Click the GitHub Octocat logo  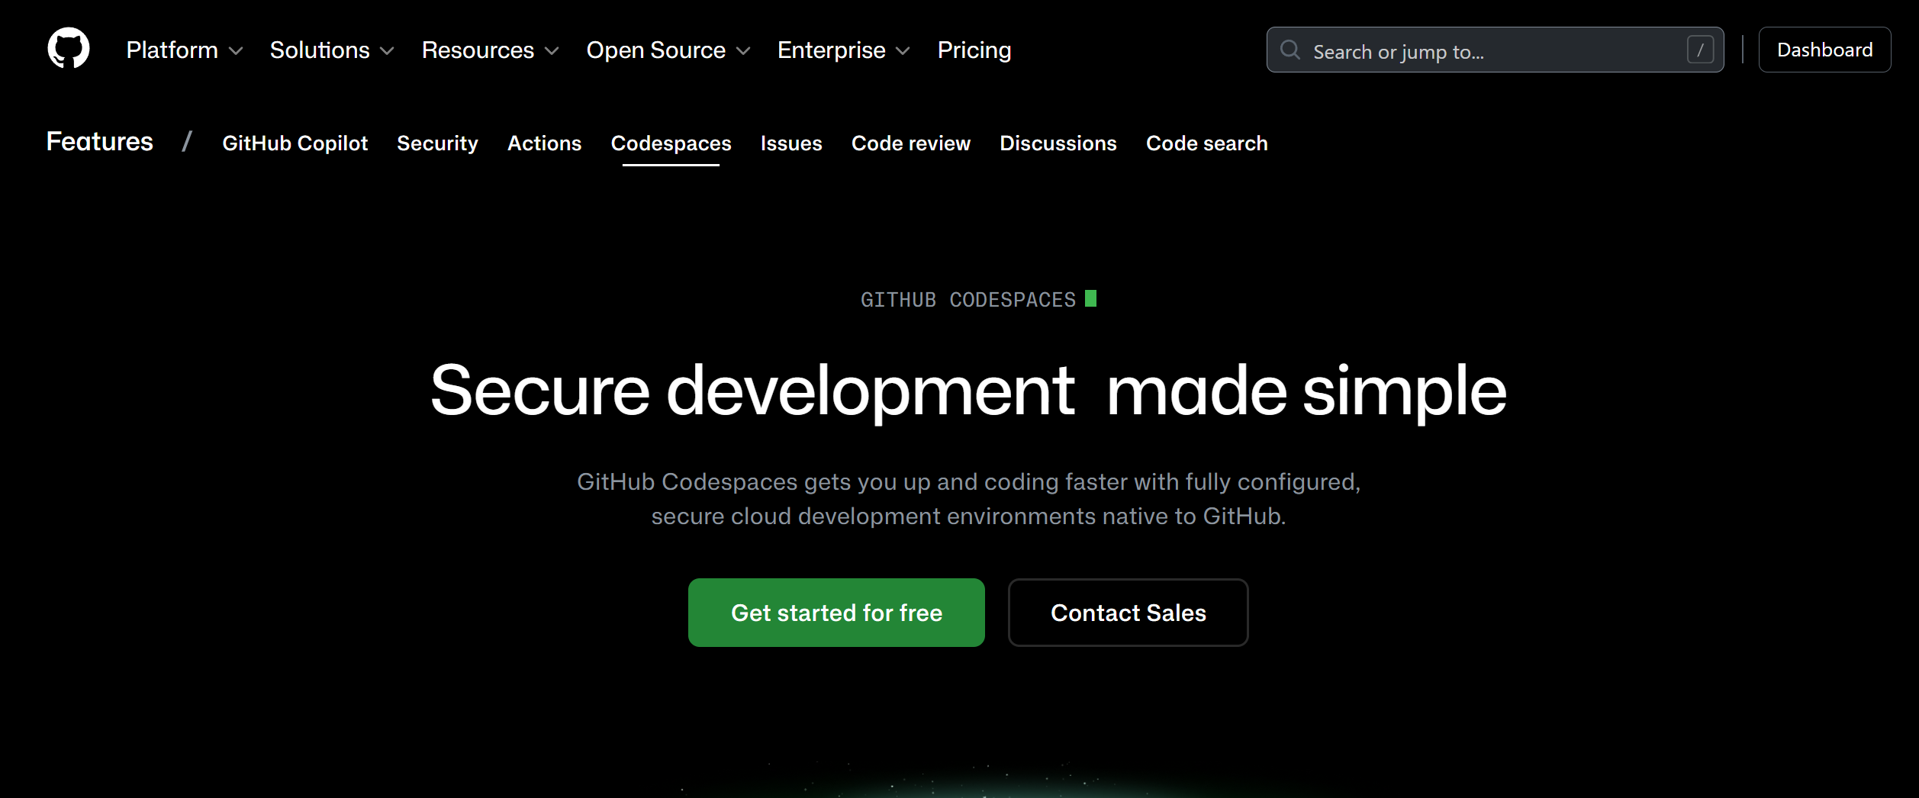pos(69,49)
